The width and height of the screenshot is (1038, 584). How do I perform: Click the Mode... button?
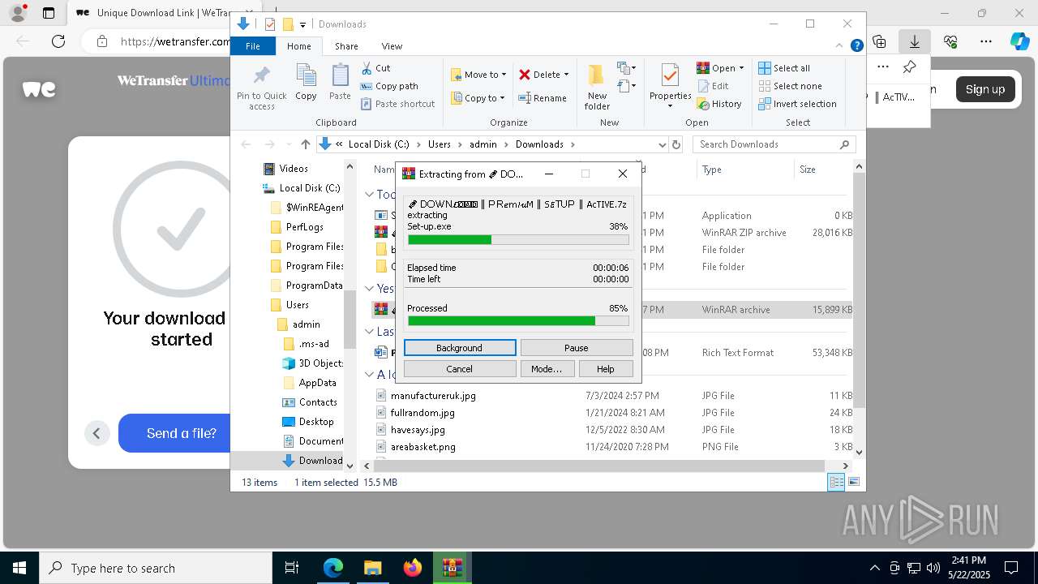click(547, 369)
